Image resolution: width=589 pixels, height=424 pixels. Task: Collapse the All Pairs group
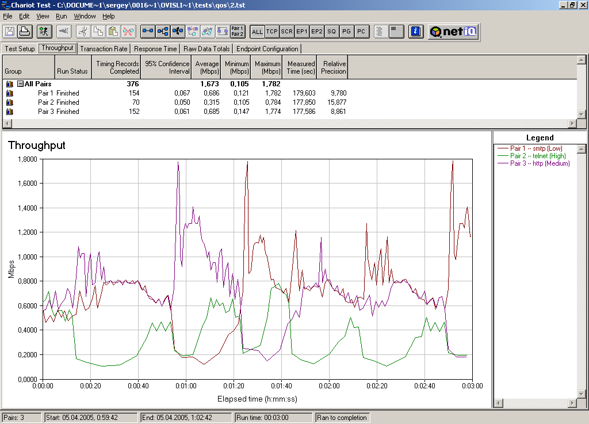tap(20, 84)
